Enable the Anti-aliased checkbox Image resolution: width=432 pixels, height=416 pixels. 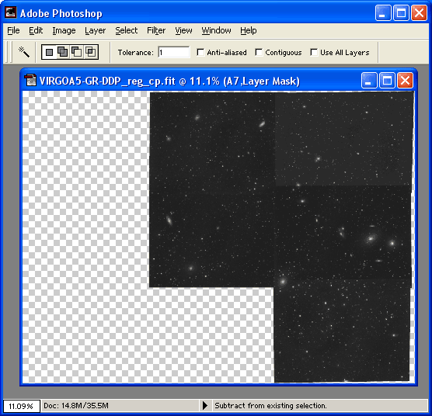click(x=200, y=52)
